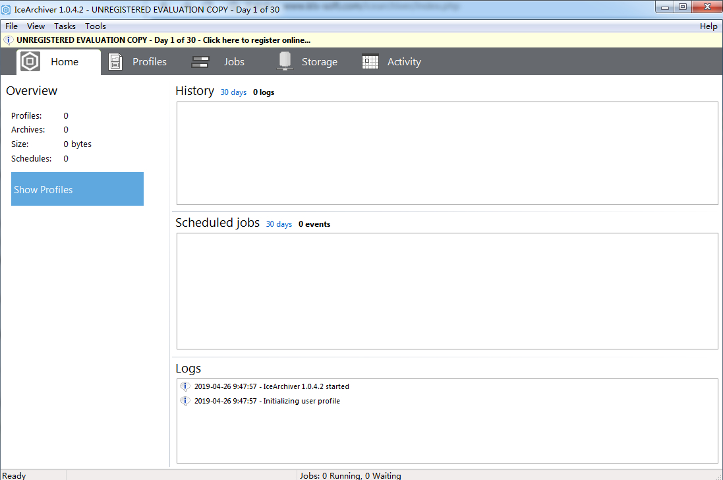Click inside the empty Scheduled jobs list box

point(448,291)
